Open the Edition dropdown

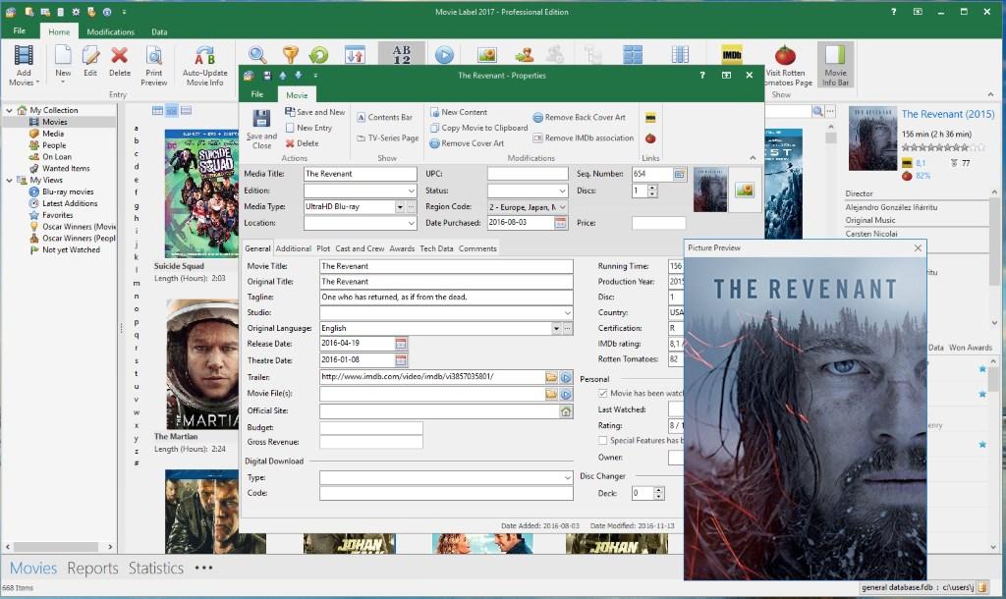411,191
